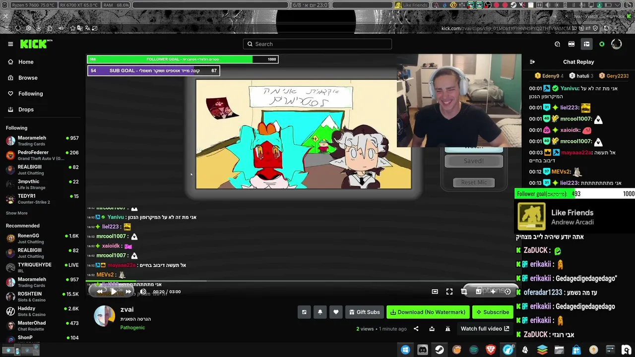Go to the Kick logo homepage

(x=36, y=44)
